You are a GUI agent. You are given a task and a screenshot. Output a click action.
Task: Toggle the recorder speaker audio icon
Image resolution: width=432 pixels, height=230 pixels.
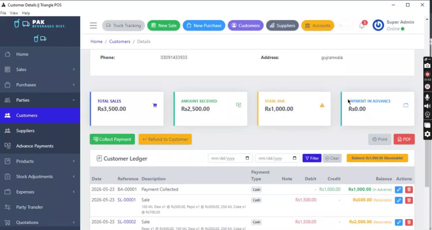tap(427, 106)
